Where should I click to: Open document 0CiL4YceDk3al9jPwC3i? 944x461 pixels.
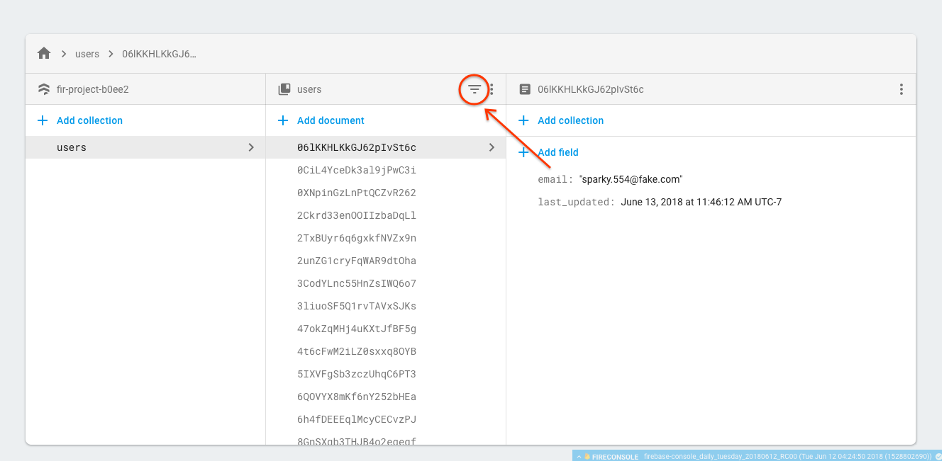(357, 170)
